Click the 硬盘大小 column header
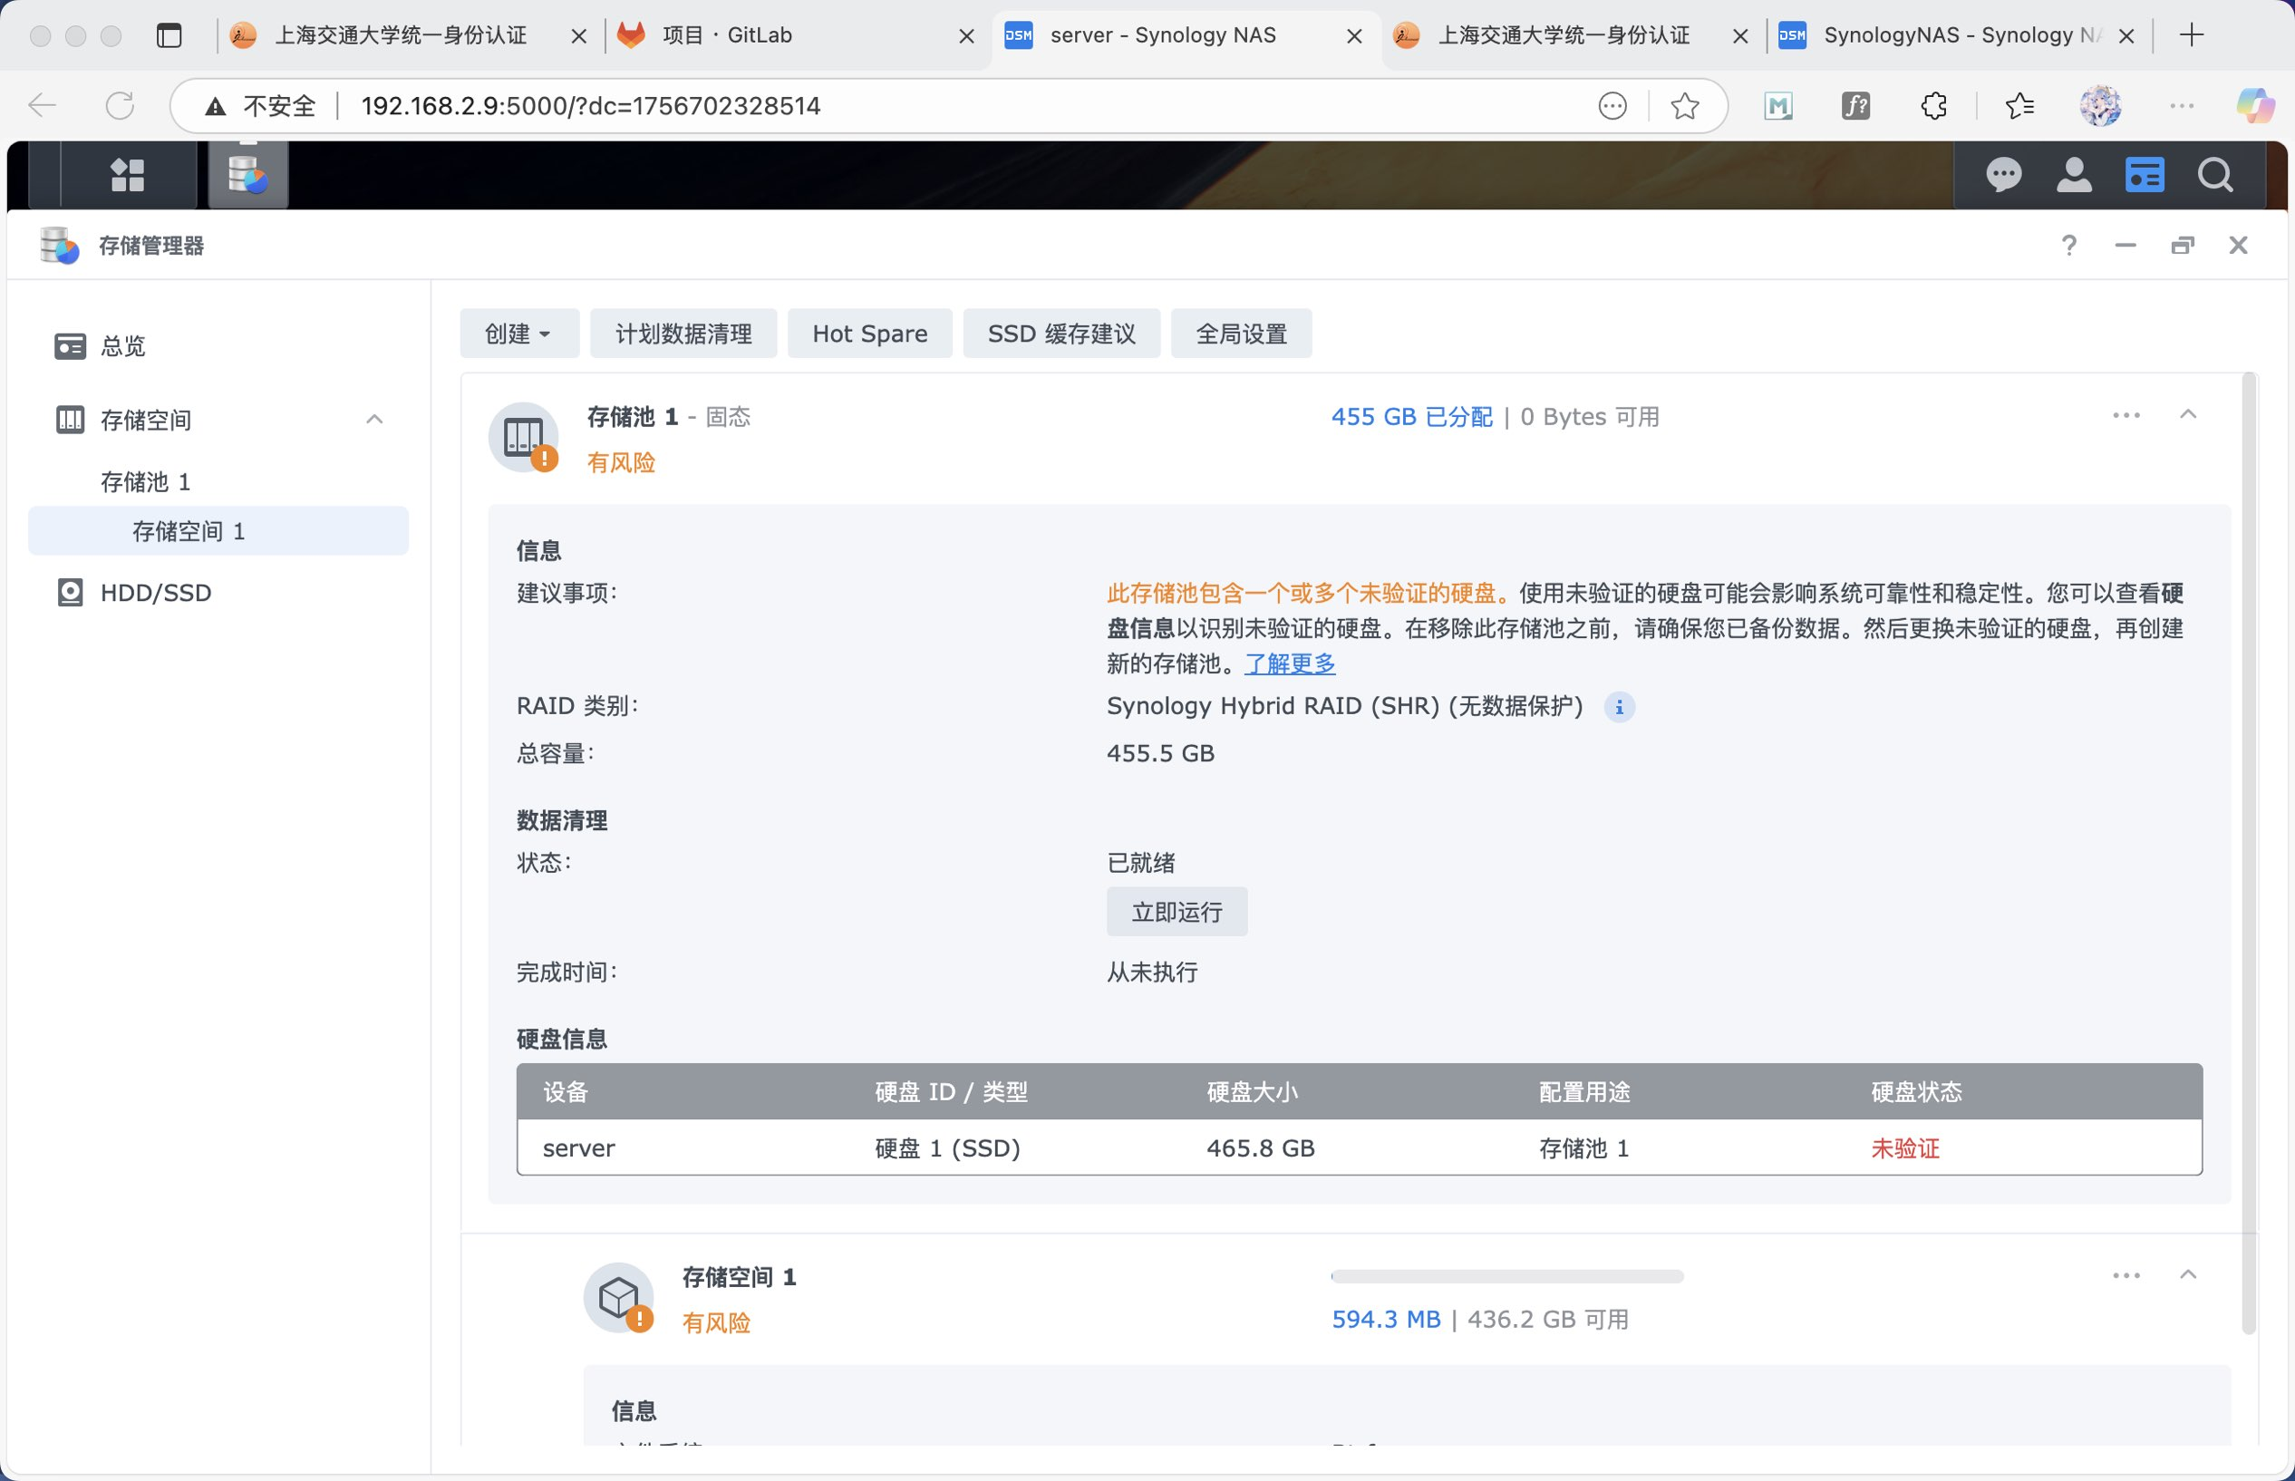The height and width of the screenshot is (1481, 2295). (1252, 1091)
